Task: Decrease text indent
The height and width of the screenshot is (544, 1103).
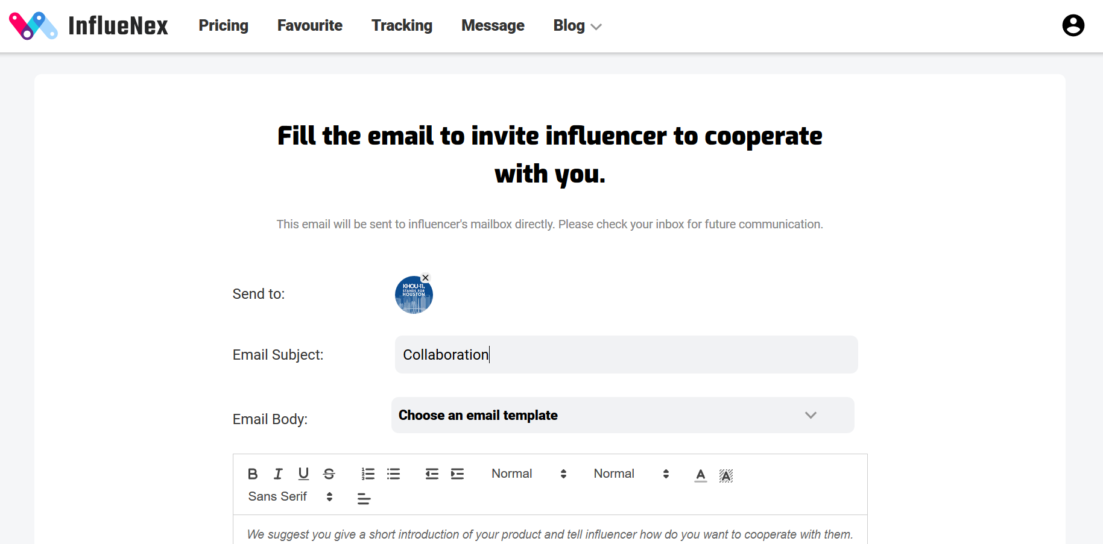Action: 432,474
